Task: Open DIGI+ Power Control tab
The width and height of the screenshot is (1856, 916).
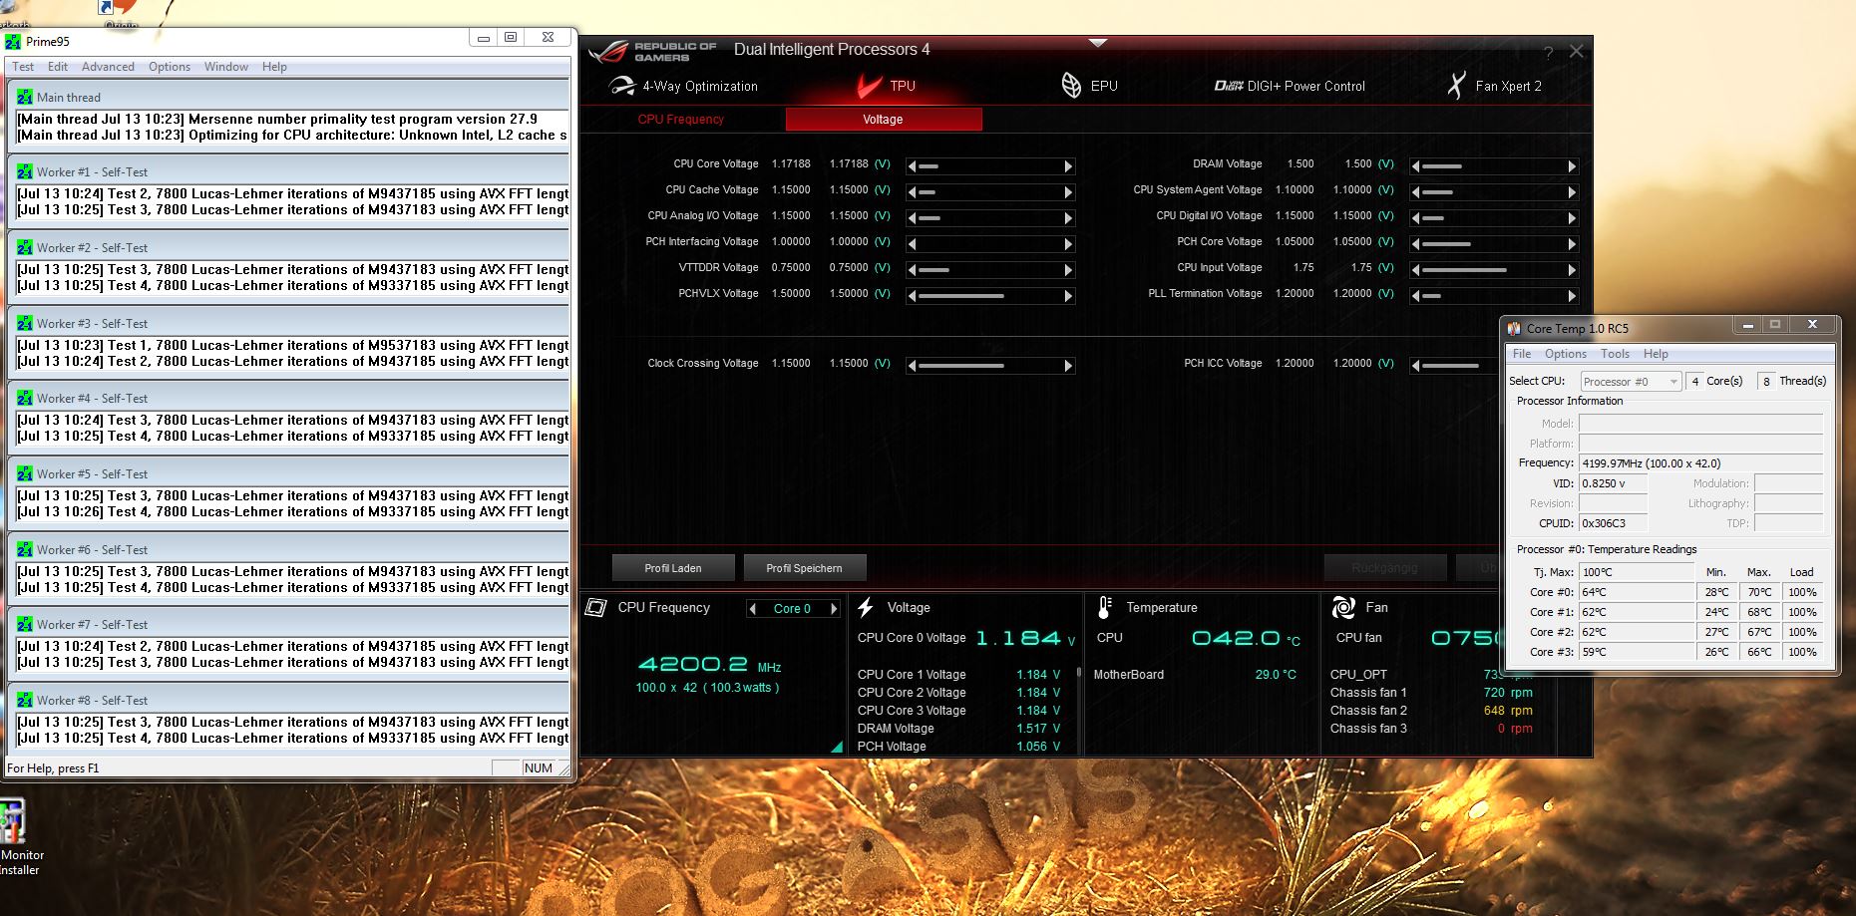Action: (x=1290, y=87)
